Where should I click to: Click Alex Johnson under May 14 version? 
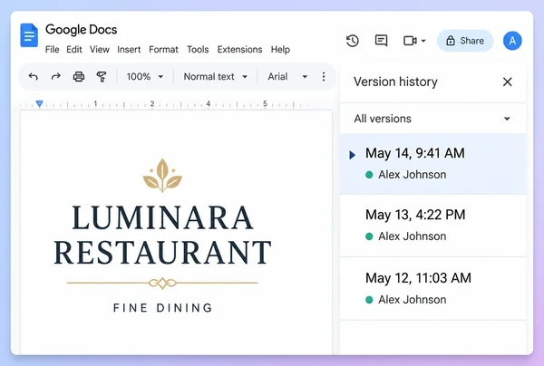pos(413,175)
